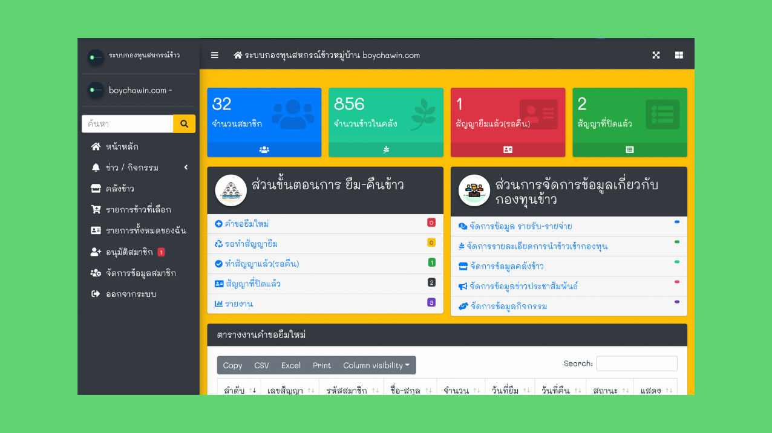Select ออกจากระบบ to log out
This screenshot has width=772, height=433.
pyautogui.click(x=139, y=294)
